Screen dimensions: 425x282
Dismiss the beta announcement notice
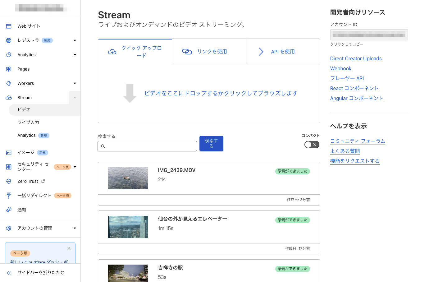tap(69, 248)
